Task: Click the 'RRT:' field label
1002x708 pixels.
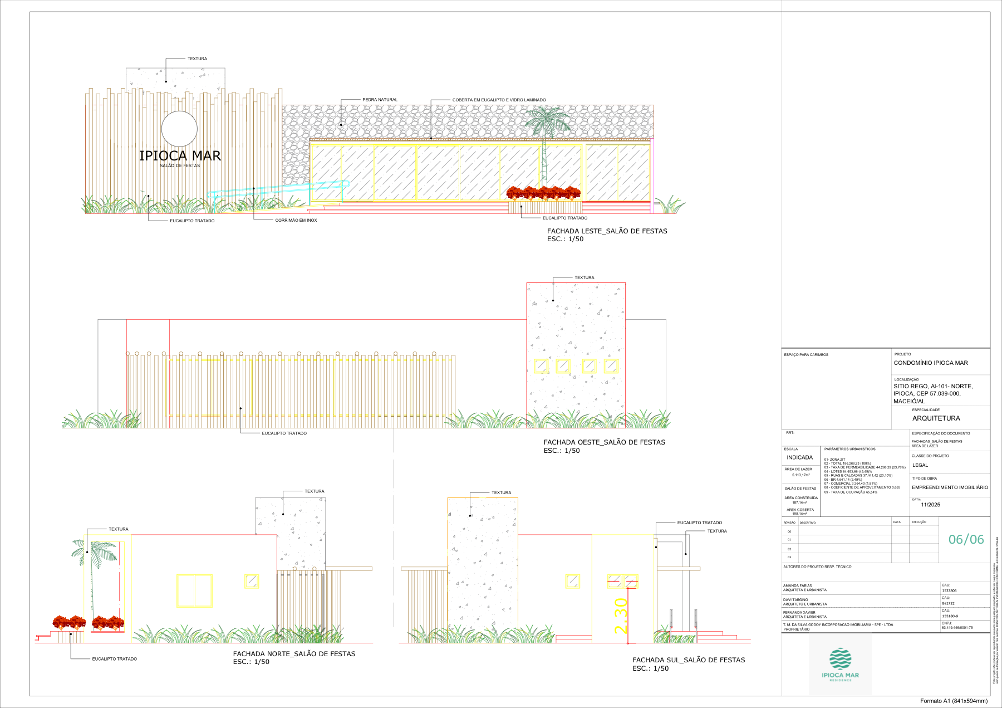Action: pos(790,433)
